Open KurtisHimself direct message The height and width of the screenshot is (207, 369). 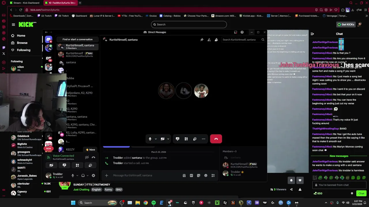pos(78,54)
